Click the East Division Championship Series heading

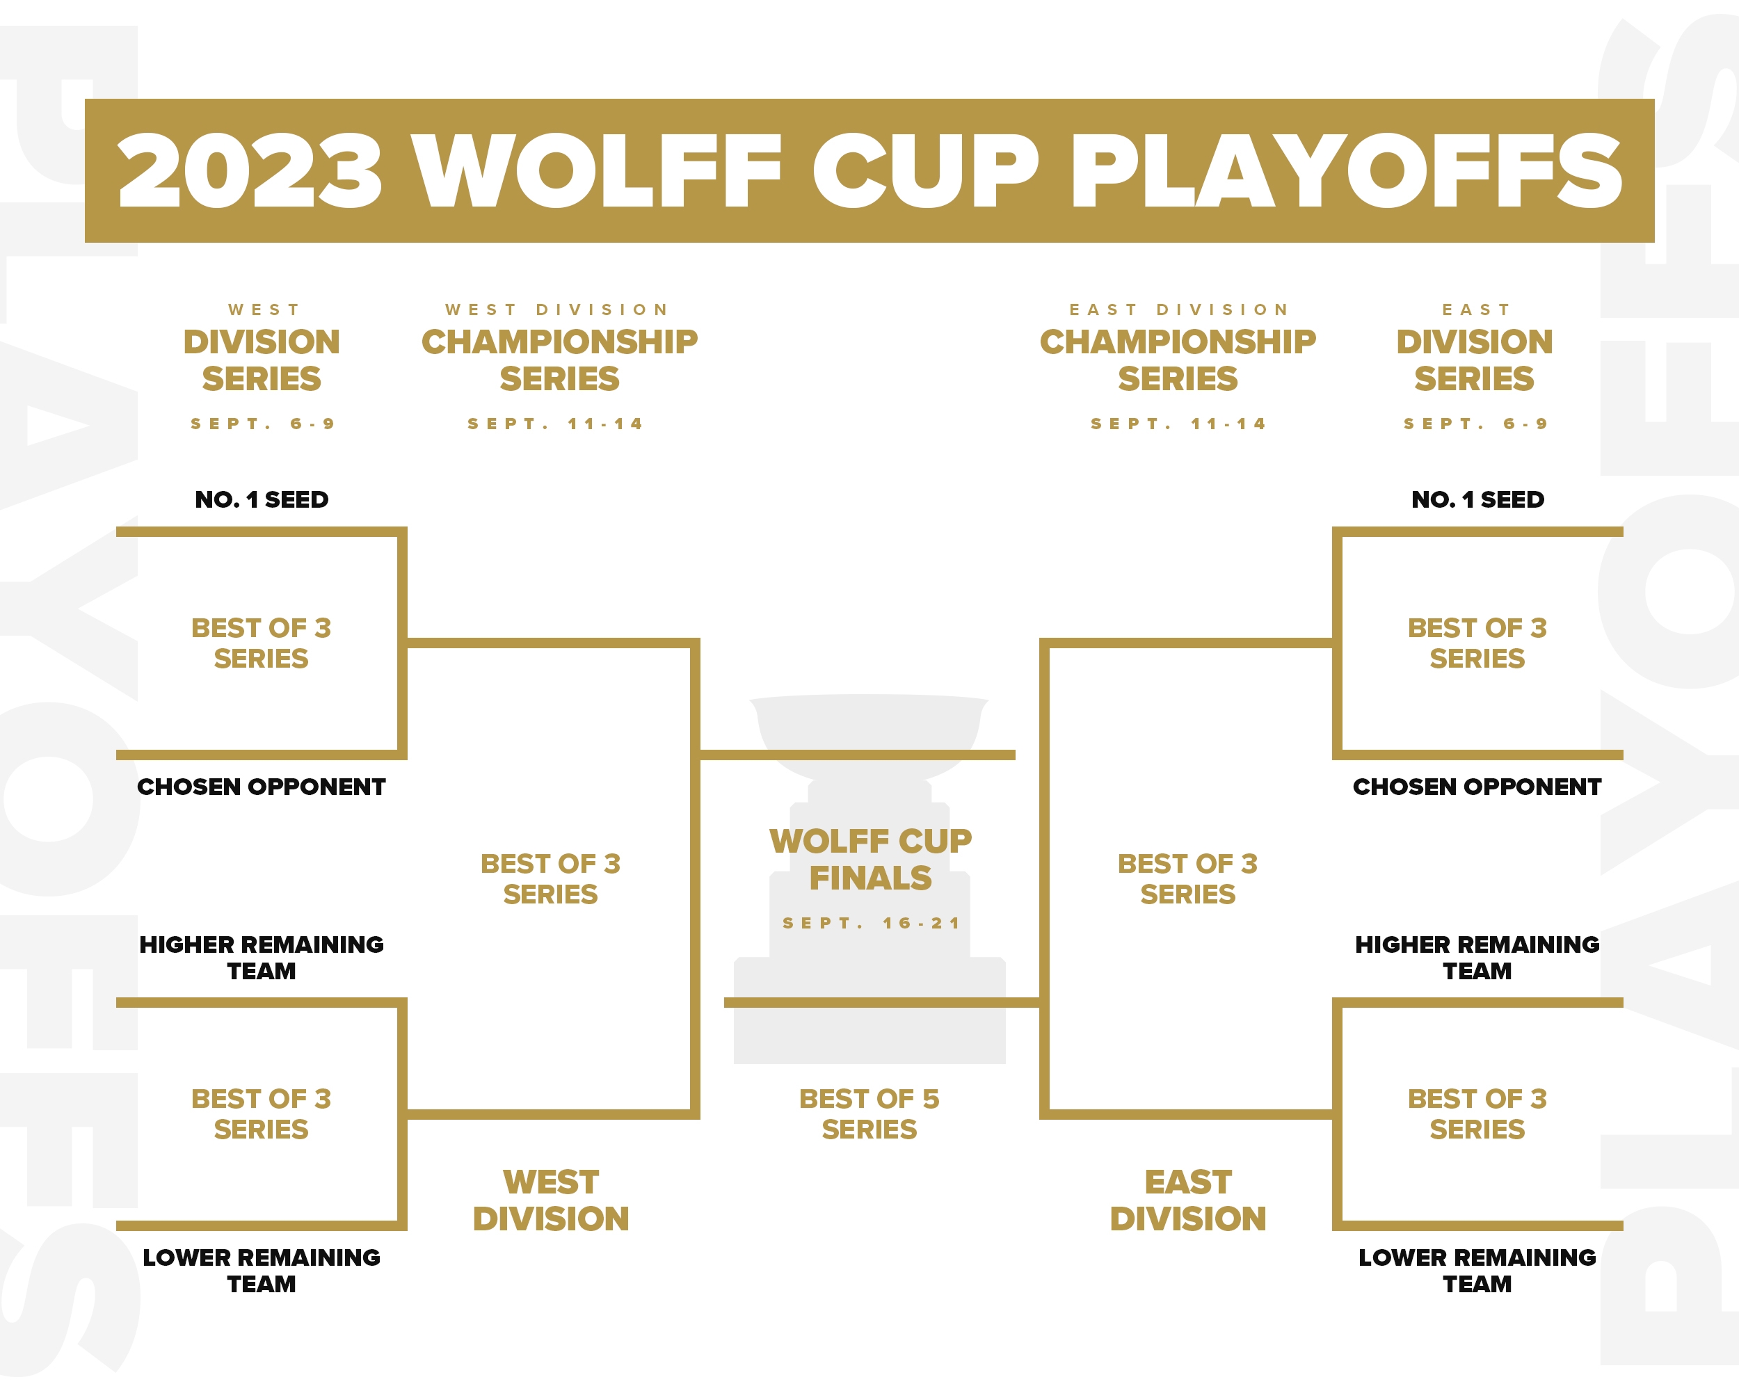pos(1178,359)
